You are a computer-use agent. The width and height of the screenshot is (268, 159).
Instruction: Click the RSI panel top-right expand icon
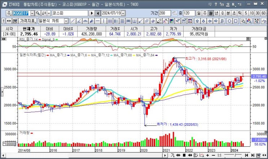pyautogui.click(x=248, y=39)
